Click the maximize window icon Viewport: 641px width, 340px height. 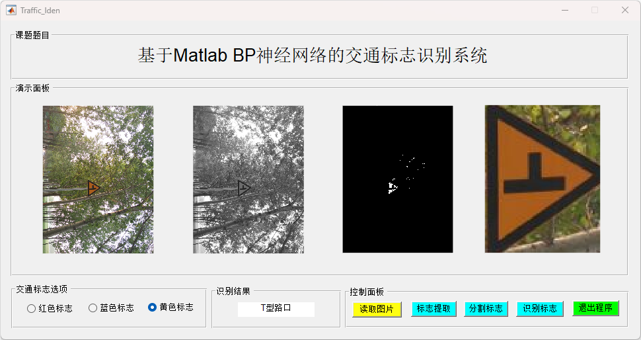tap(595, 10)
